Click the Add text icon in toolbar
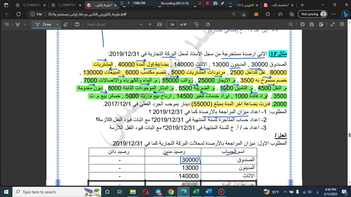This screenshot has height=197, width=351. coord(77,24)
